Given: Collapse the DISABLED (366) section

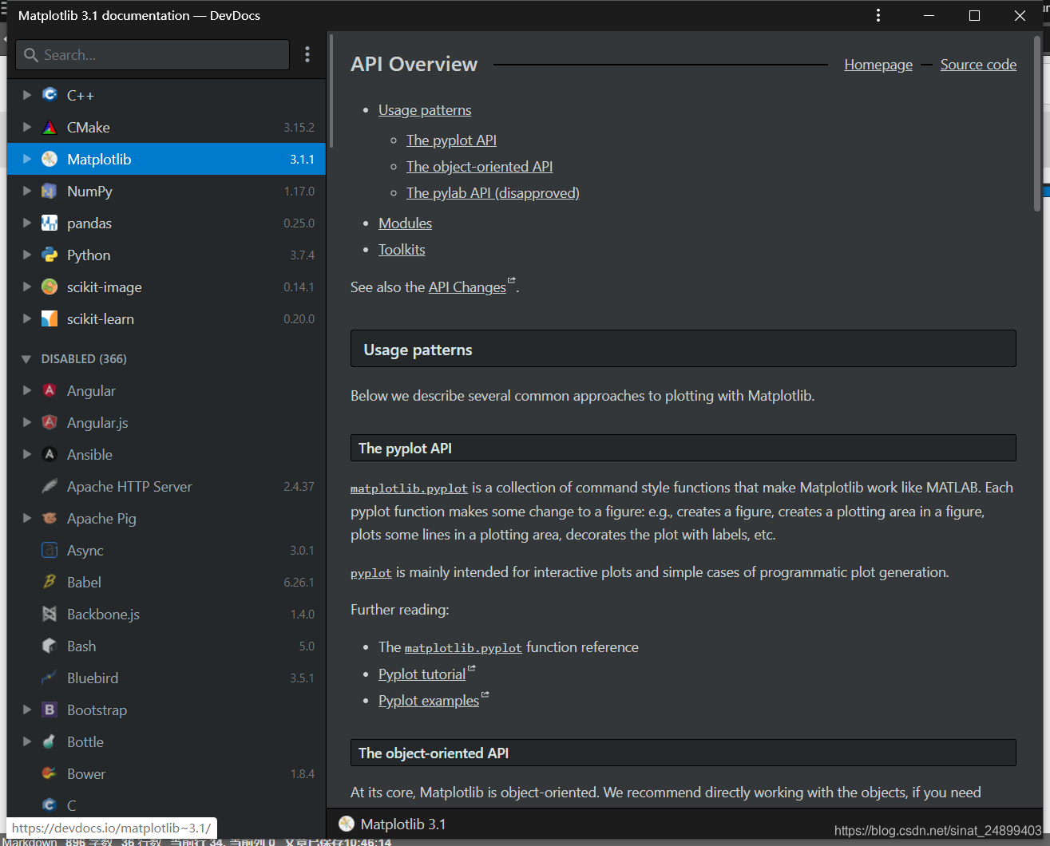Looking at the screenshot, I should [x=26, y=359].
